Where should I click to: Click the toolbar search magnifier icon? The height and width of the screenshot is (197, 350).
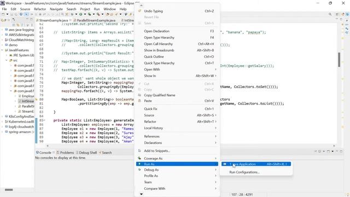pyautogui.click(x=330, y=14)
